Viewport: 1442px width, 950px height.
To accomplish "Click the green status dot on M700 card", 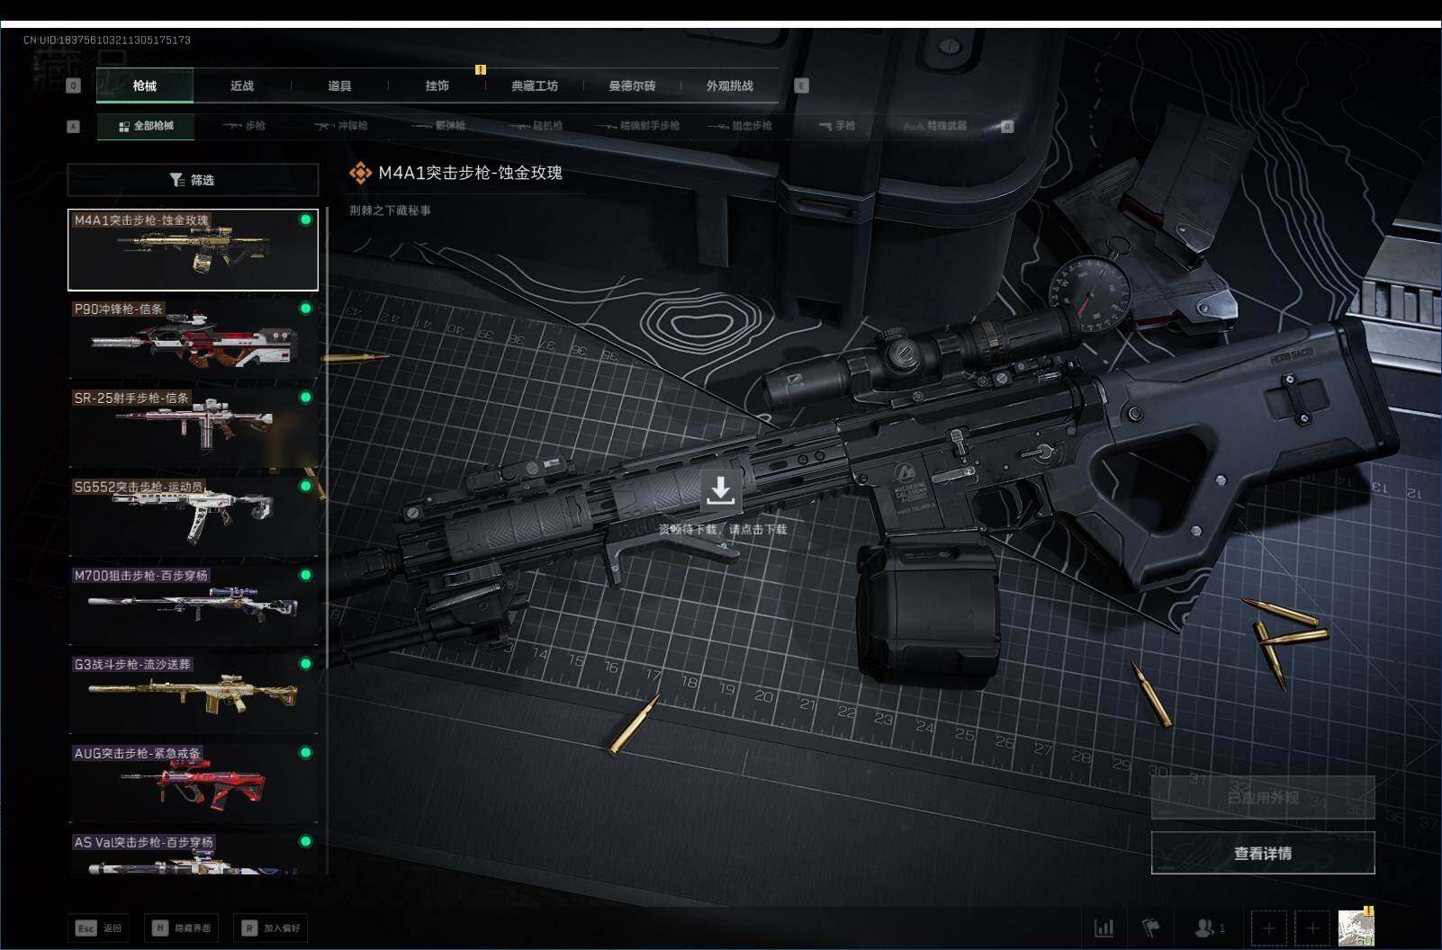I will coord(306,575).
